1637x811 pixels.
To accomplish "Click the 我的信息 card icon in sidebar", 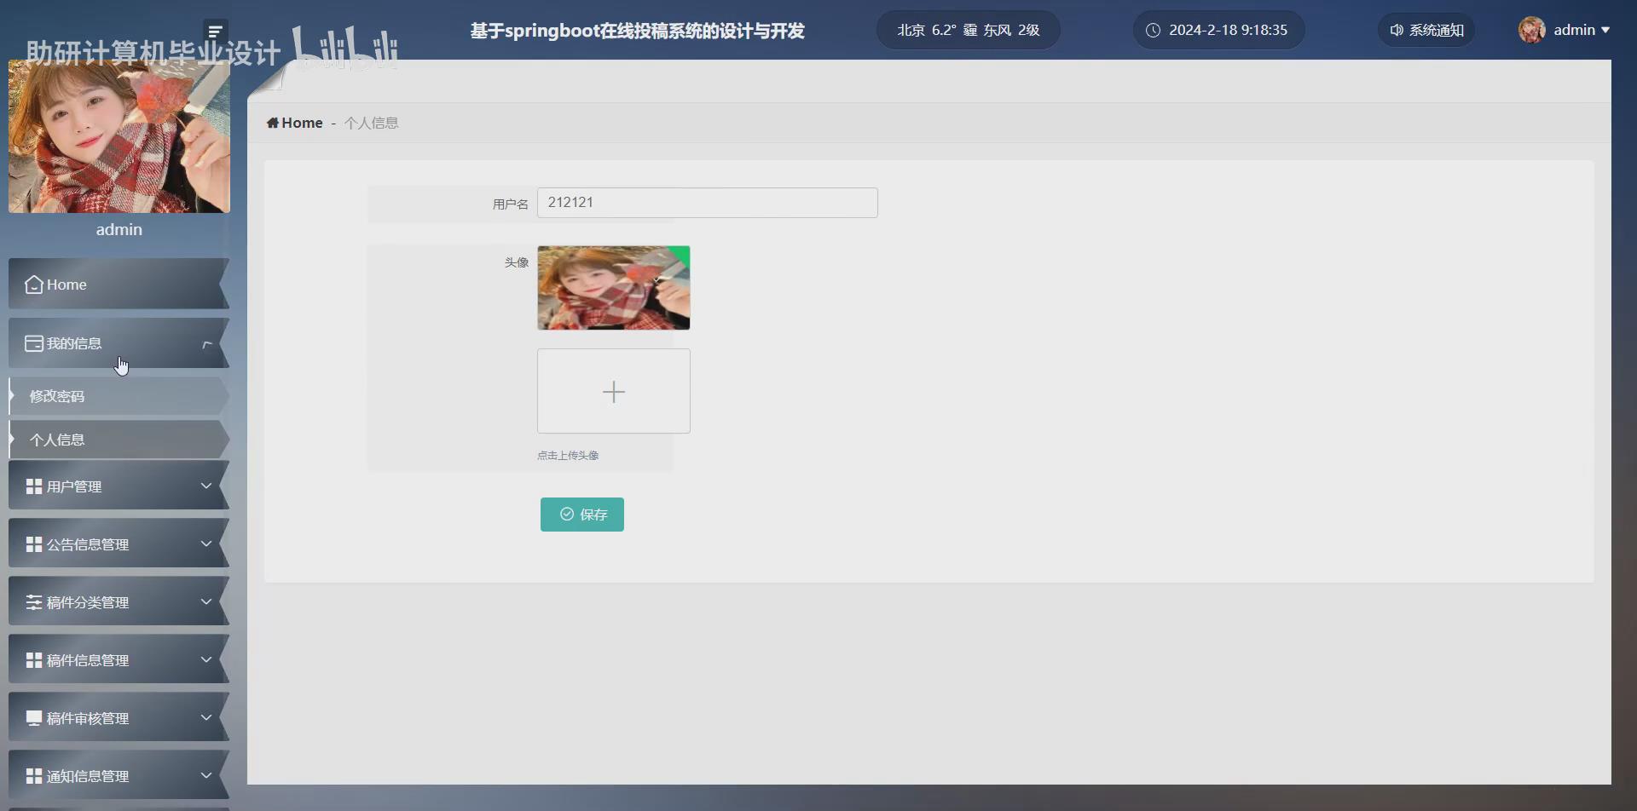I will [x=34, y=343].
